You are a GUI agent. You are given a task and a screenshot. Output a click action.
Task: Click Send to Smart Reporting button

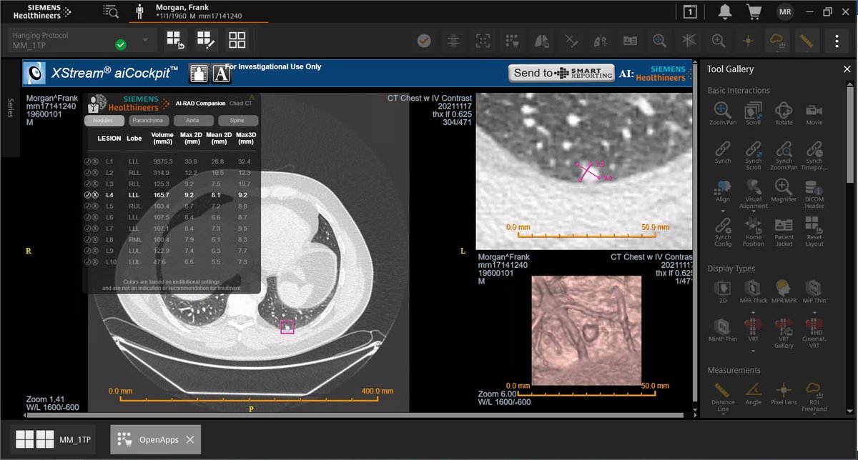(x=561, y=73)
